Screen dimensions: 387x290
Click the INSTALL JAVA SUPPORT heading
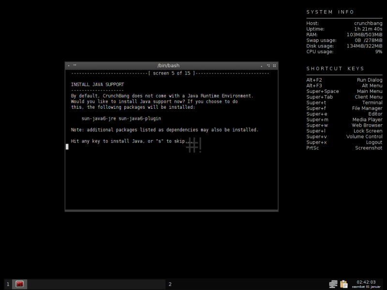click(x=98, y=85)
